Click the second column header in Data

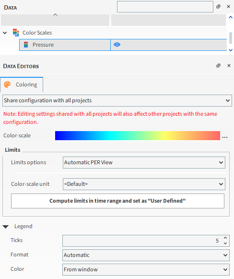point(168,20)
